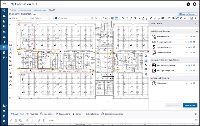Viewport: 200px width, 126px height.
Task: Insert a hyperlink with the link tool
Action: (159, 18)
